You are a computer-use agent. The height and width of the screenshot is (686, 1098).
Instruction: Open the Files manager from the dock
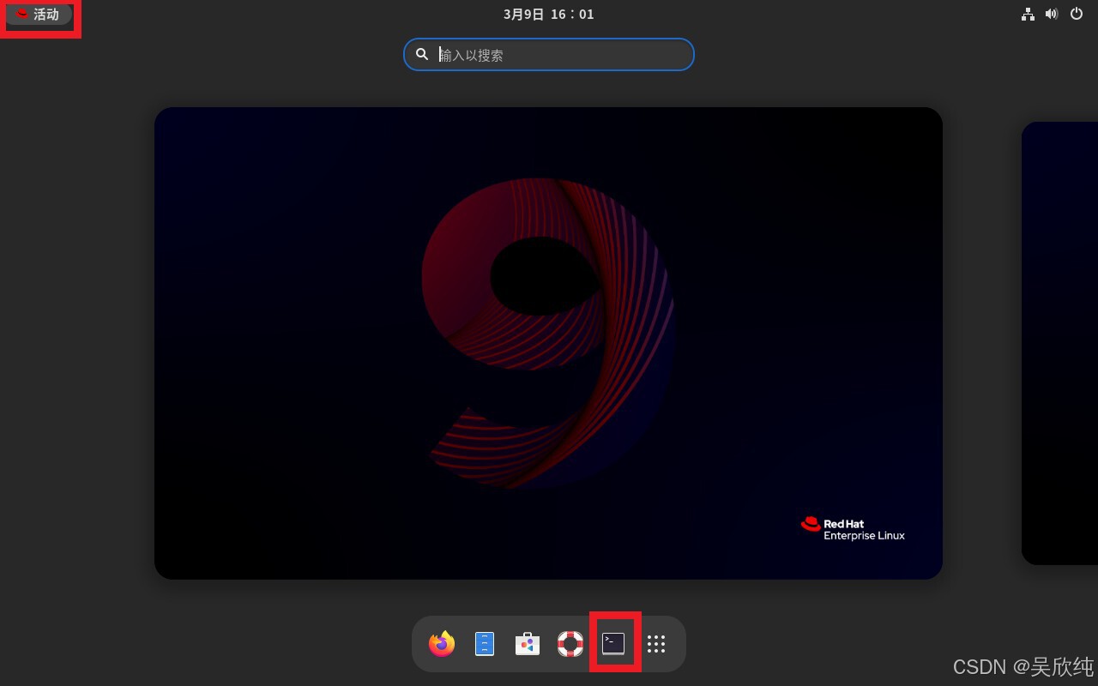pyautogui.click(x=485, y=644)
